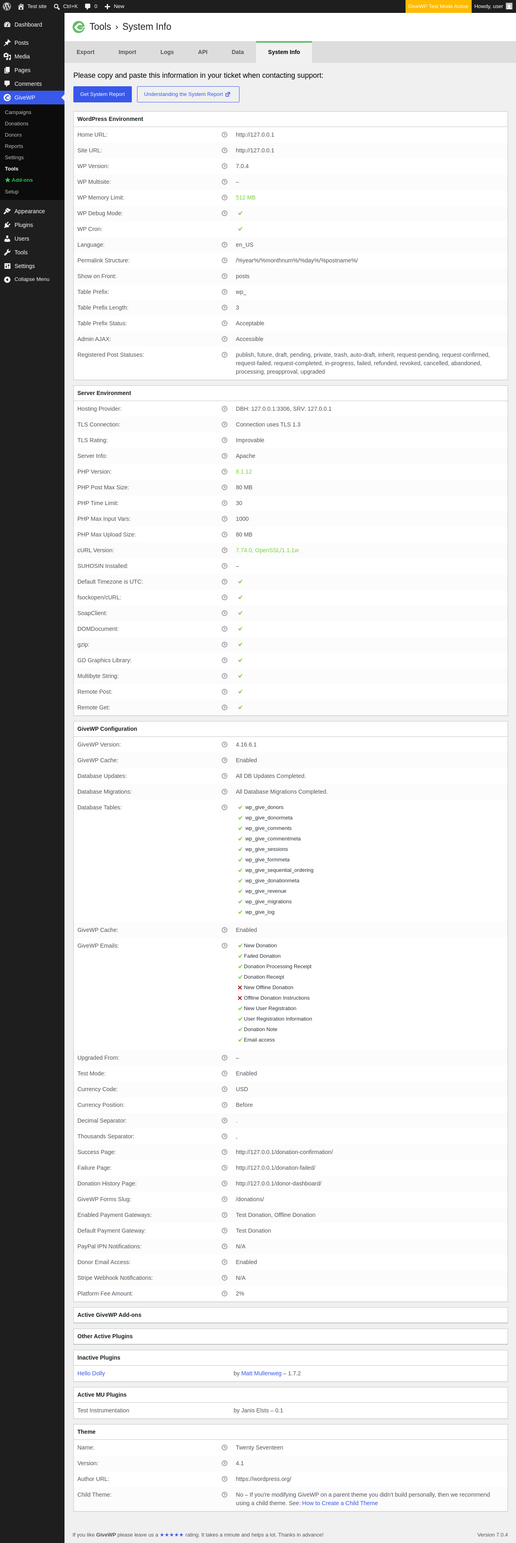Select the System Info tab
This screenshot has height=1543, width=516.
tap(284, 52)
